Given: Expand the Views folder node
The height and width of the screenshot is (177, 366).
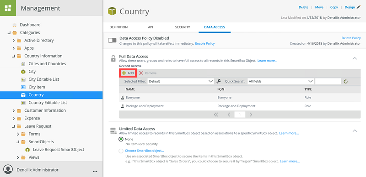Looking at the screenshot, I should pyautogui.click(x=18, y=157).
